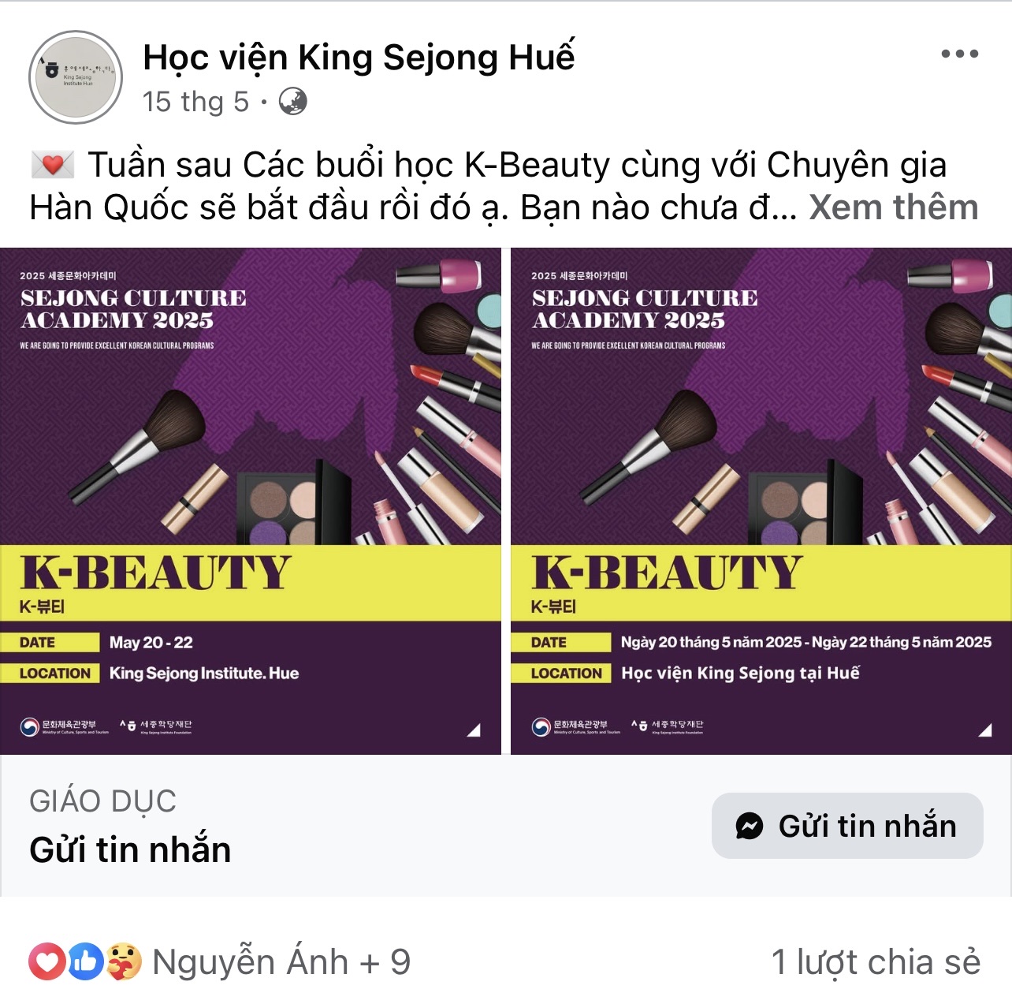This screenshot has width=1012, height=1004.
Task: Click the globe public-audience icon
Action: point(293,102)
